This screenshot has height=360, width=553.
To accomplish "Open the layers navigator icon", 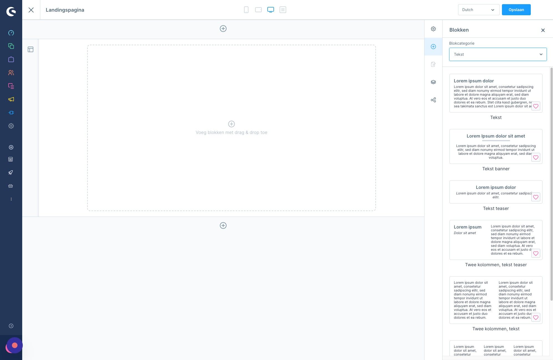I will coord(433,82).
